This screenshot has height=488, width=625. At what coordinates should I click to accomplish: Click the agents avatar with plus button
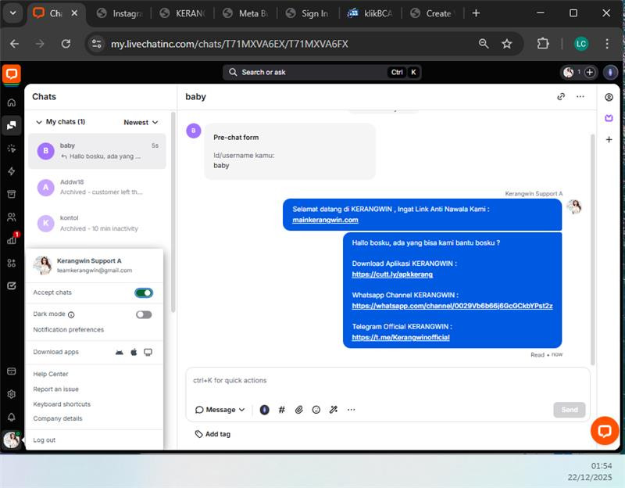pos(579,72)
